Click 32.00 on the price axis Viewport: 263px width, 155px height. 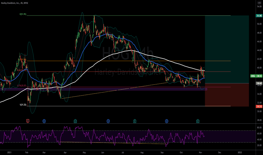click(259, 103)
